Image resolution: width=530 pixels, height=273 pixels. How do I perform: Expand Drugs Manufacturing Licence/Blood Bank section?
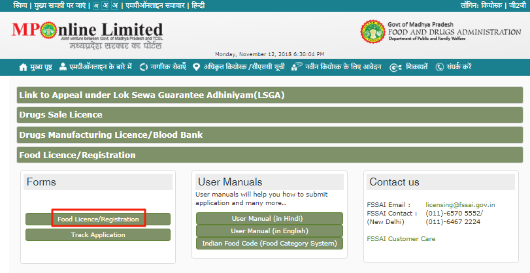click(270, 135)
